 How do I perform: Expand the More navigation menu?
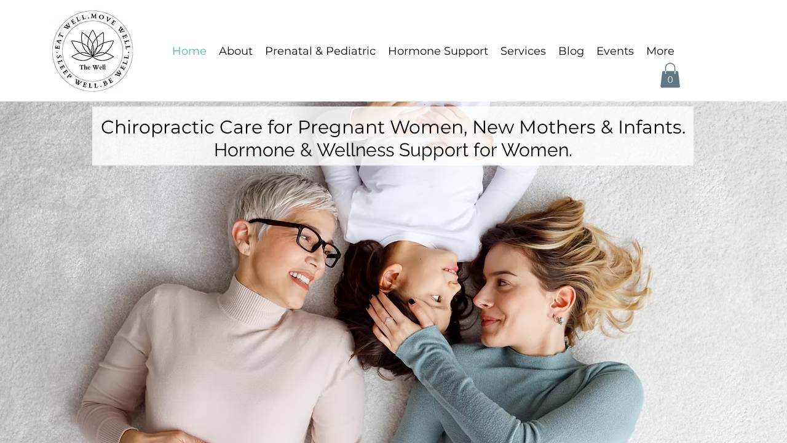pyautogui.click(x=660, y=51)
